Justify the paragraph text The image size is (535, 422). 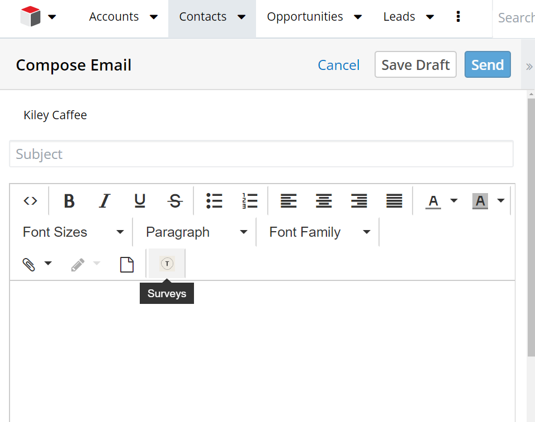tap(394, 201)
